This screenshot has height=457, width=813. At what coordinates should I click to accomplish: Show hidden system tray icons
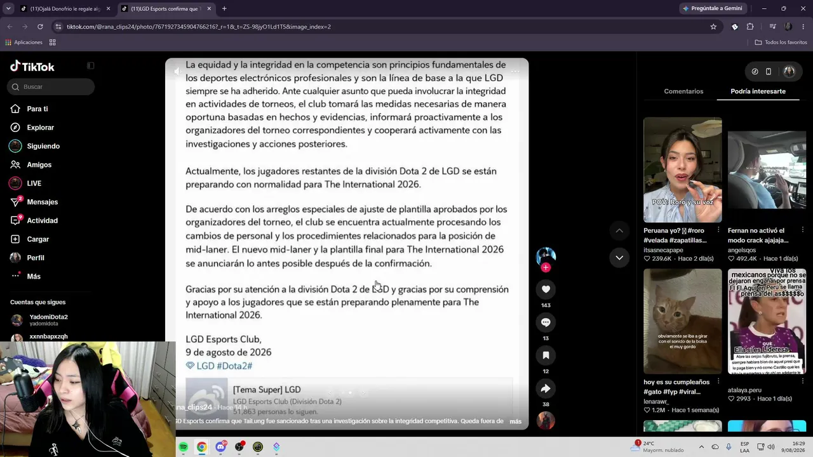701,447
